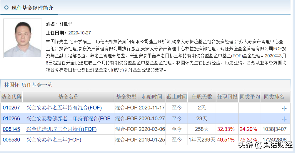Click 混合-FOF type in 006580 row
This screenshot has height=153, width=297.
pos(126,140)
